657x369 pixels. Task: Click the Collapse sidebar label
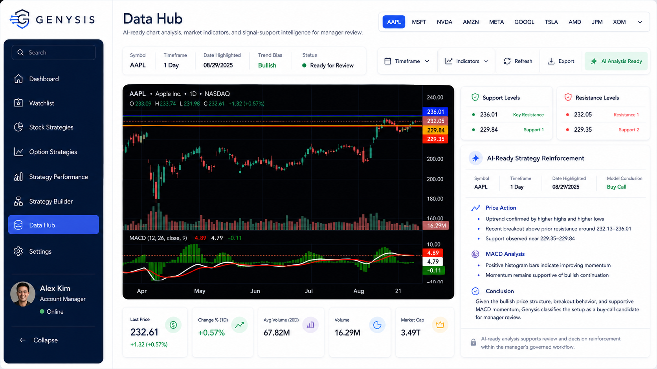46,340
